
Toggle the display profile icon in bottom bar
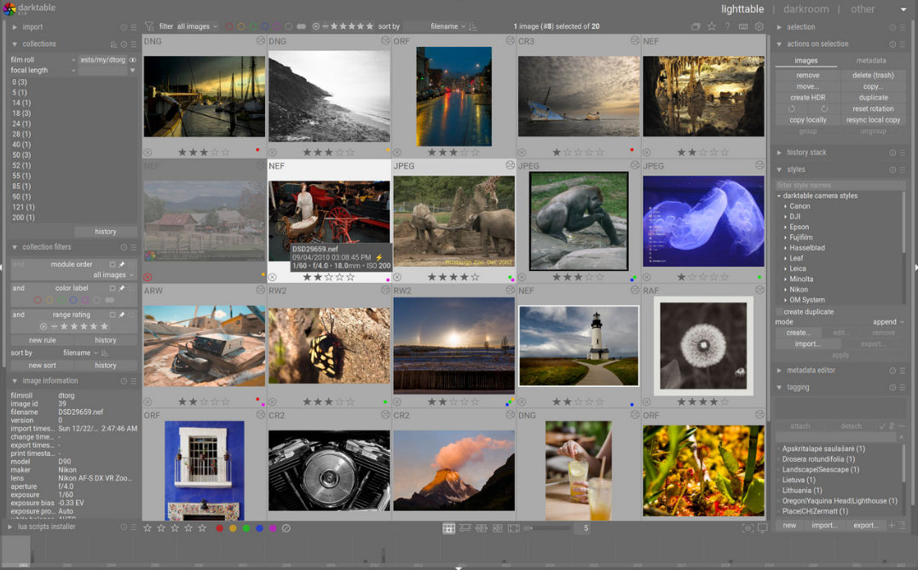763,528
